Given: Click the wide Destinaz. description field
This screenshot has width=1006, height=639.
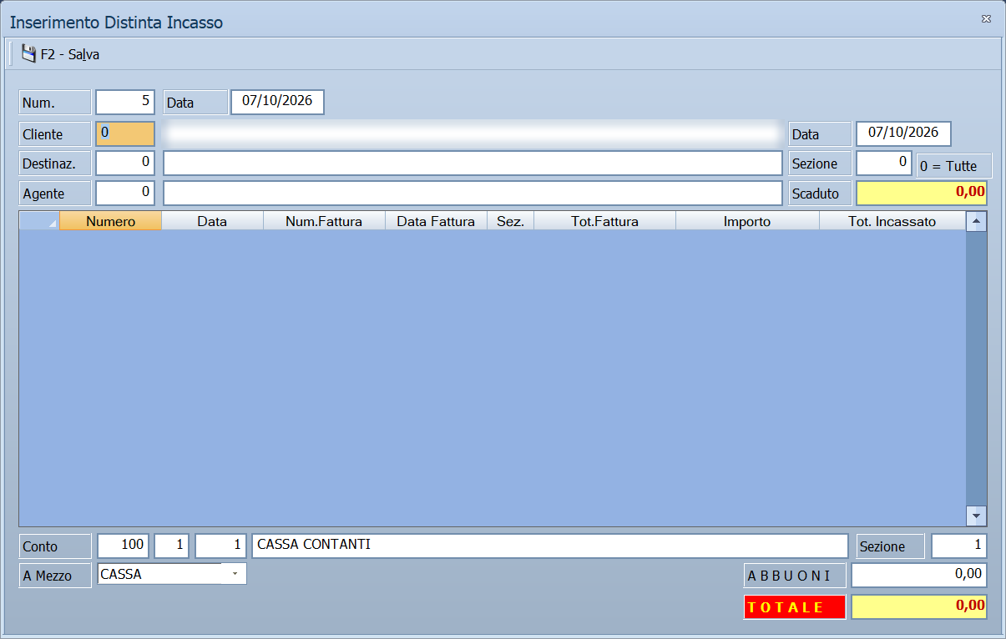Looking at the screenshot, I should (x=473, y=163).
